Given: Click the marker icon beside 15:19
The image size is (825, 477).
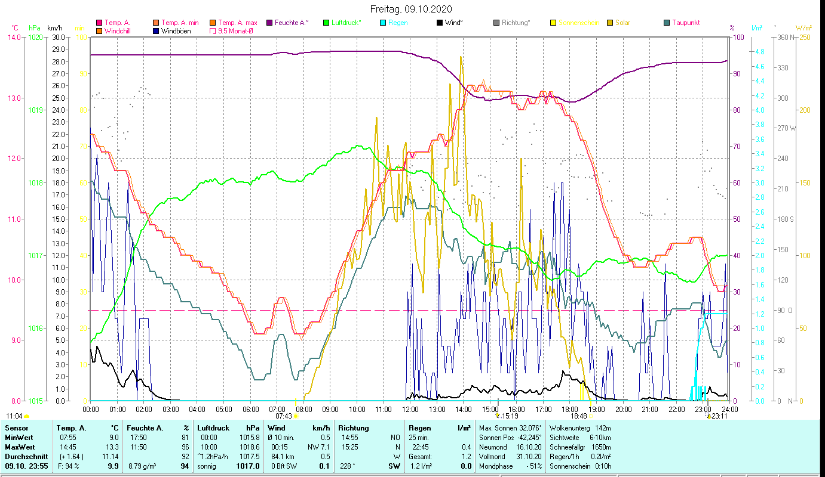Looking at the screenshot, I should 498,416.
